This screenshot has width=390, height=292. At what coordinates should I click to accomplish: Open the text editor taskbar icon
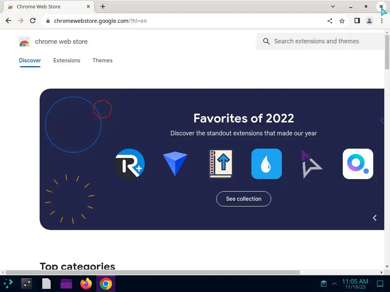pyautogui.click(x=46, y=284)
